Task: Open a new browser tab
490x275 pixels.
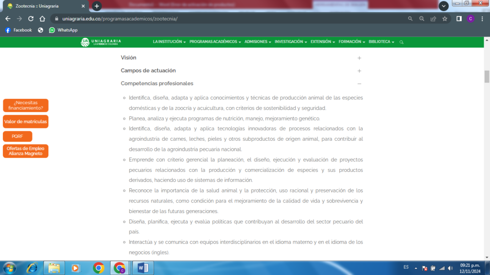Action: tap(97, 6)
